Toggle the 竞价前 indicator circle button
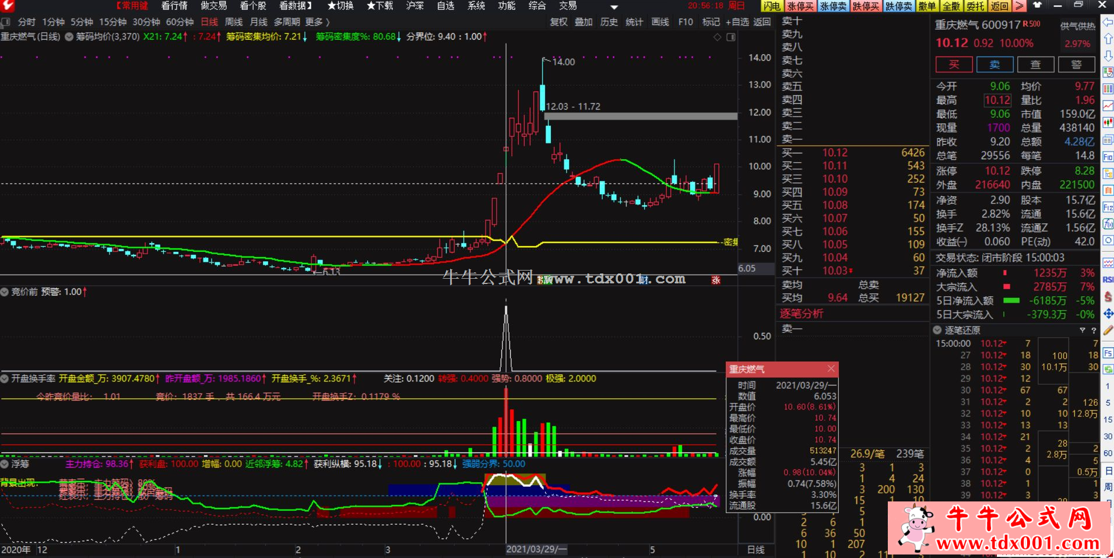1114x558 pixels. point(5,292)
